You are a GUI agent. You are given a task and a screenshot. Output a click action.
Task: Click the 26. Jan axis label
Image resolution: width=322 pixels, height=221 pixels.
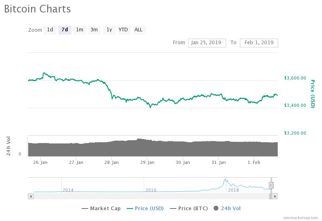40,162
